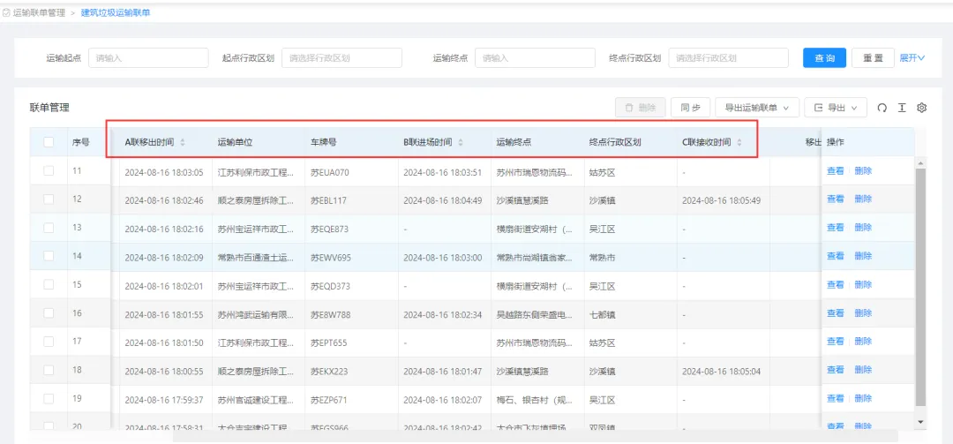Click 查看 link for row 12
The height and width of the screenshot is (444, 953).
(x=835, y=199)
